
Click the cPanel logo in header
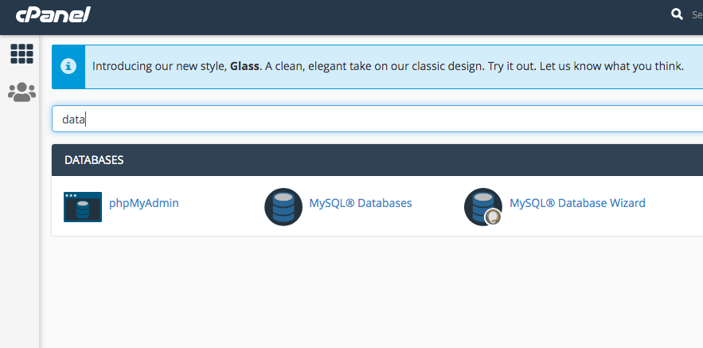53,15
